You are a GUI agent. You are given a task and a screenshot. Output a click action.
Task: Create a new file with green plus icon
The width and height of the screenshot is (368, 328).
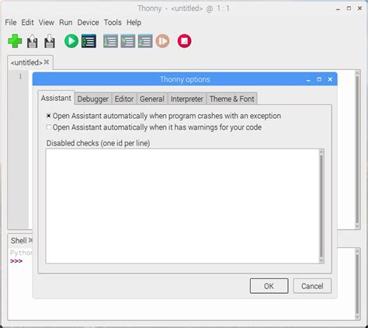point(15,41)
